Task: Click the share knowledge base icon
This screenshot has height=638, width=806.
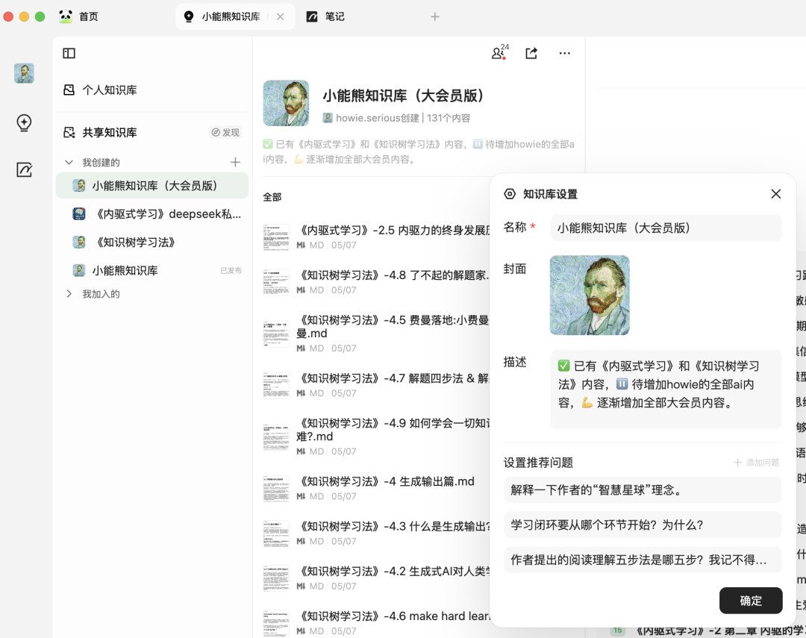Action: pyautogui.click(x=531, y=53)
